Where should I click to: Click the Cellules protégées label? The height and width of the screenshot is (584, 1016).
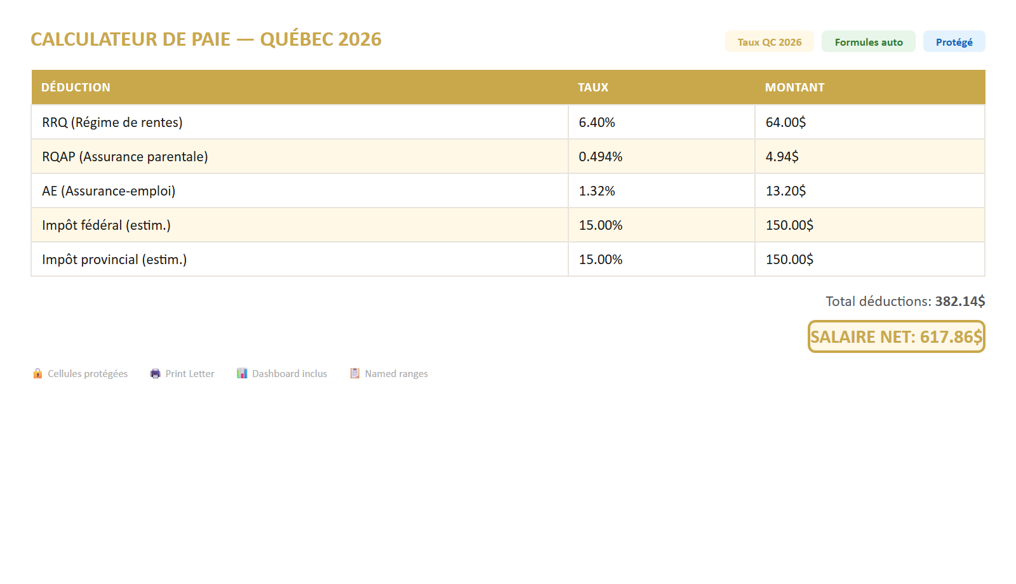coord(88,374)
